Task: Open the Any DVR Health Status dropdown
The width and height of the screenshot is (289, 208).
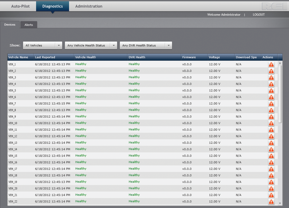Action: pos(146,45)
